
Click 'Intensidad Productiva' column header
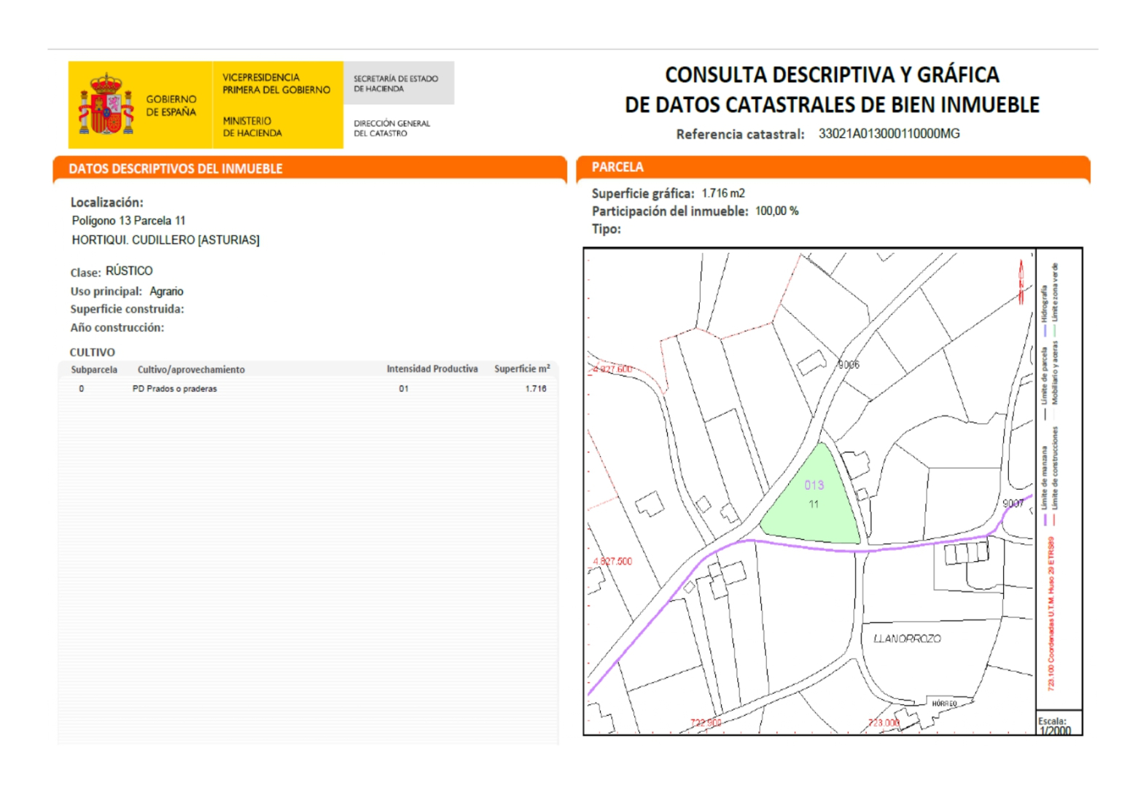pyautogui.click(x=432, y=369)
